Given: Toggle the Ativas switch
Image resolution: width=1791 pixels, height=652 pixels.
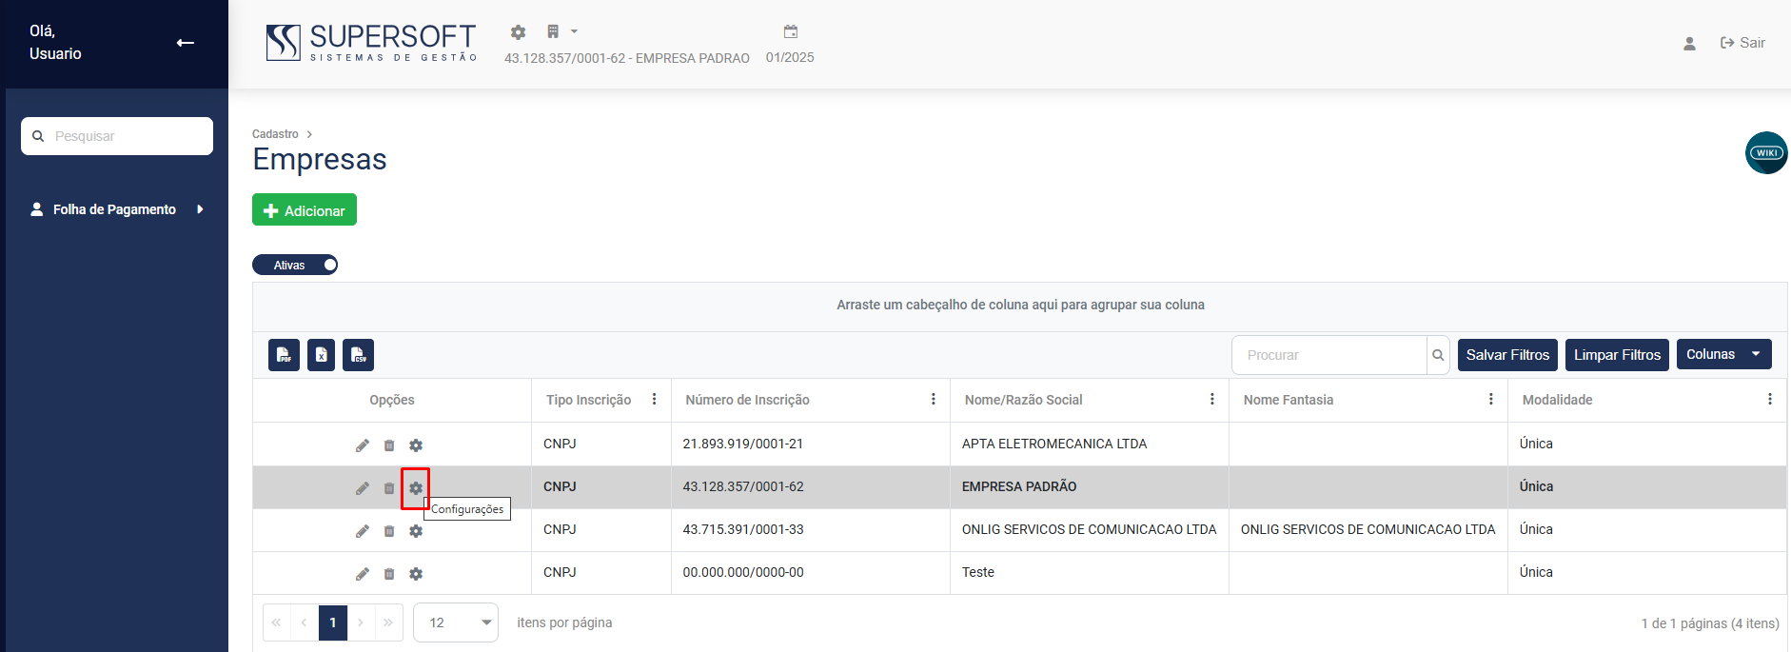Looking at the screenshot, I should tap(295, 265).
